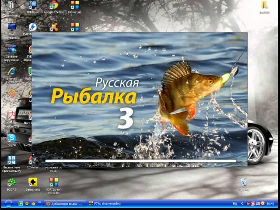Click the Русская Рыбалка 3 splash title

(94, 103)
